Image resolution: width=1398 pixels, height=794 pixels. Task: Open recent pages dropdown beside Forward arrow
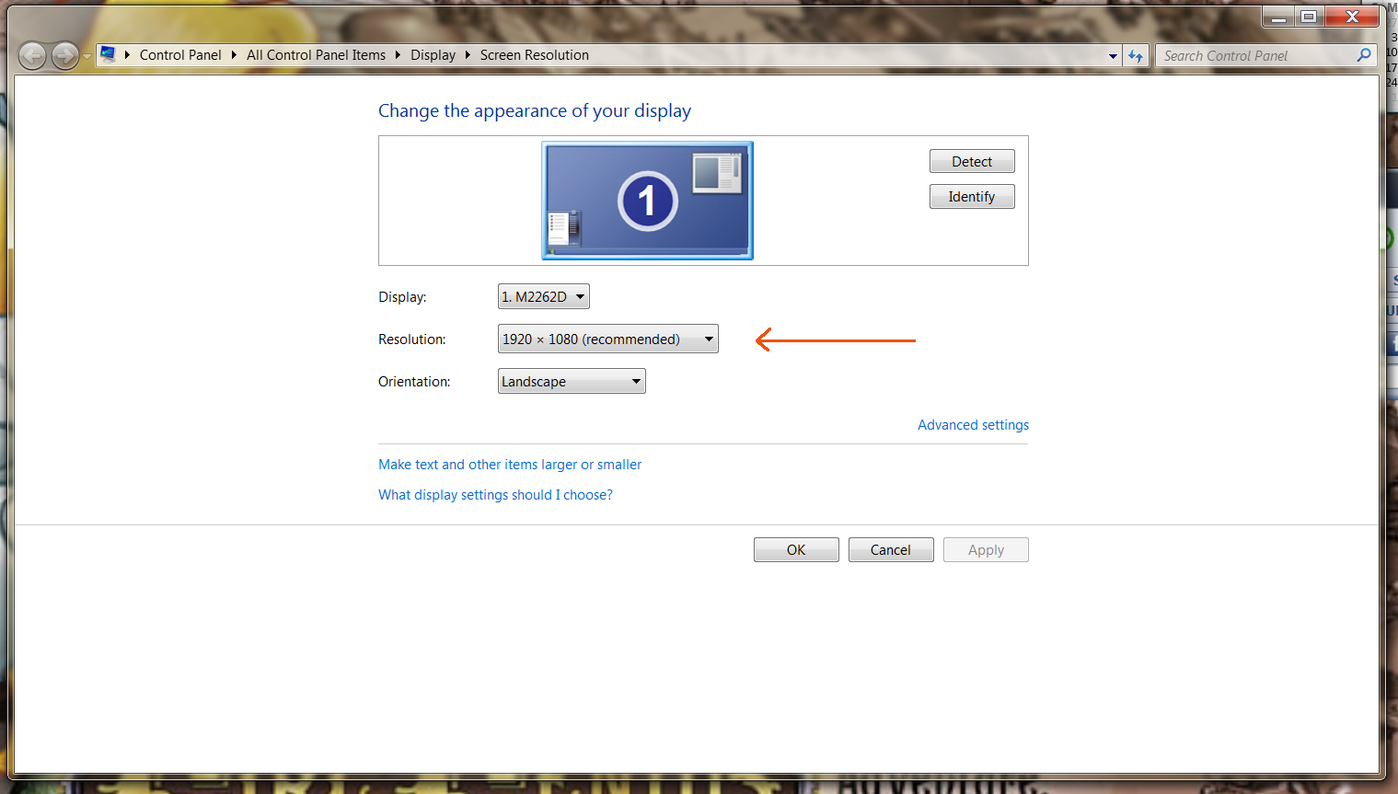click(87, 56)
